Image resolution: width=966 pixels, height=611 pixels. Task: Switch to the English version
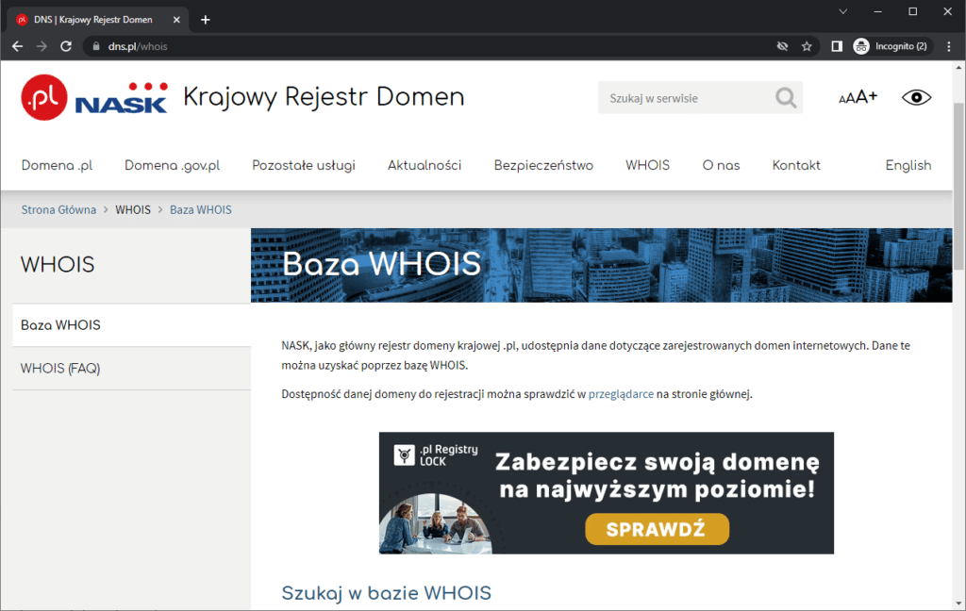[x=908, y=165]
